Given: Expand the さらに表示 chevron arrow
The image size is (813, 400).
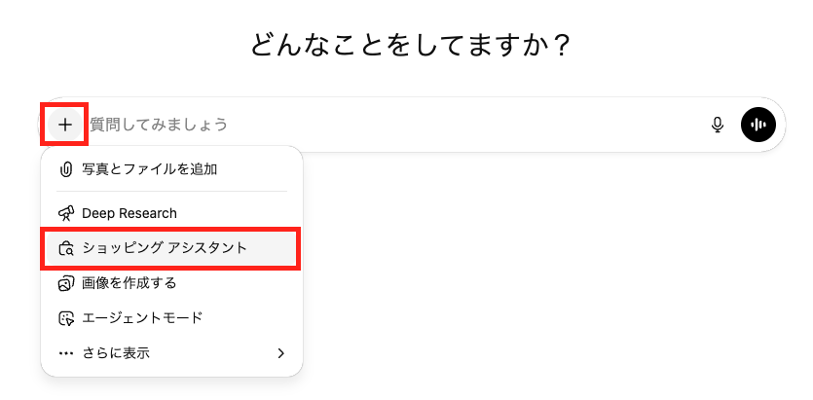Looking at the screenshot, I should click(280, 353).
